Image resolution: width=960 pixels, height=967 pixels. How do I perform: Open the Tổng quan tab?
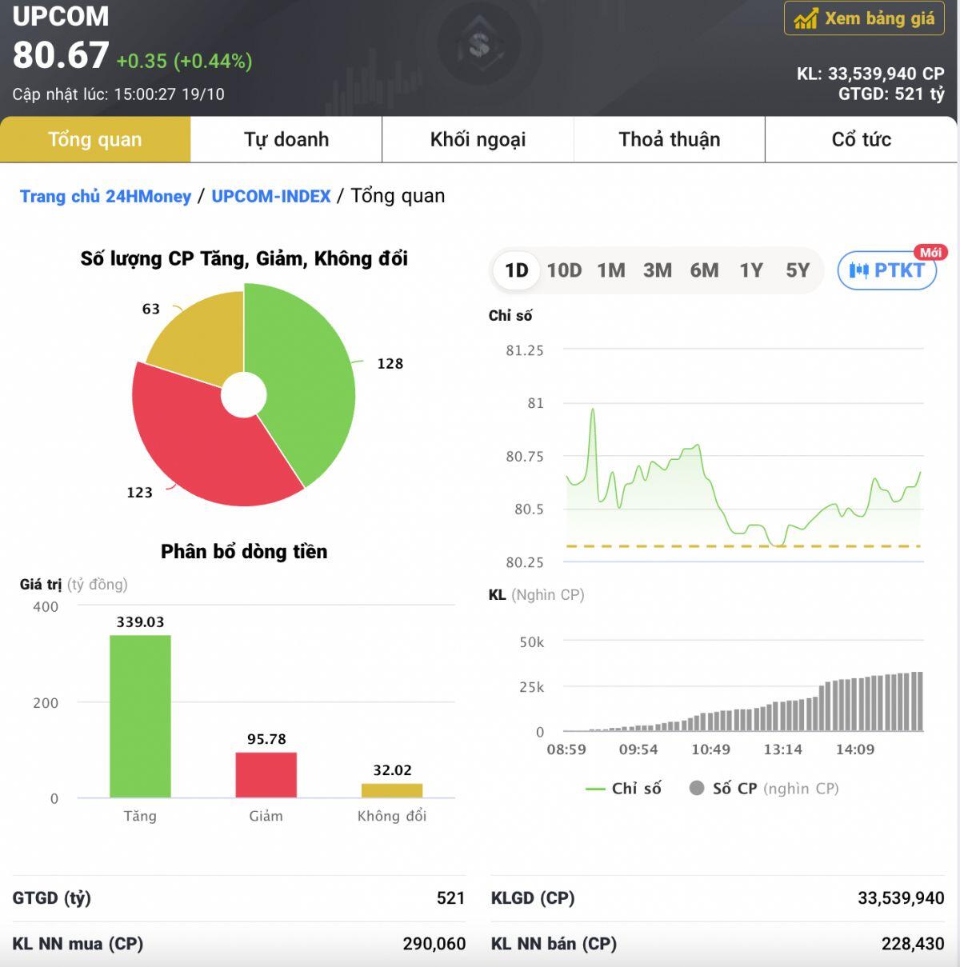point(95,139)
